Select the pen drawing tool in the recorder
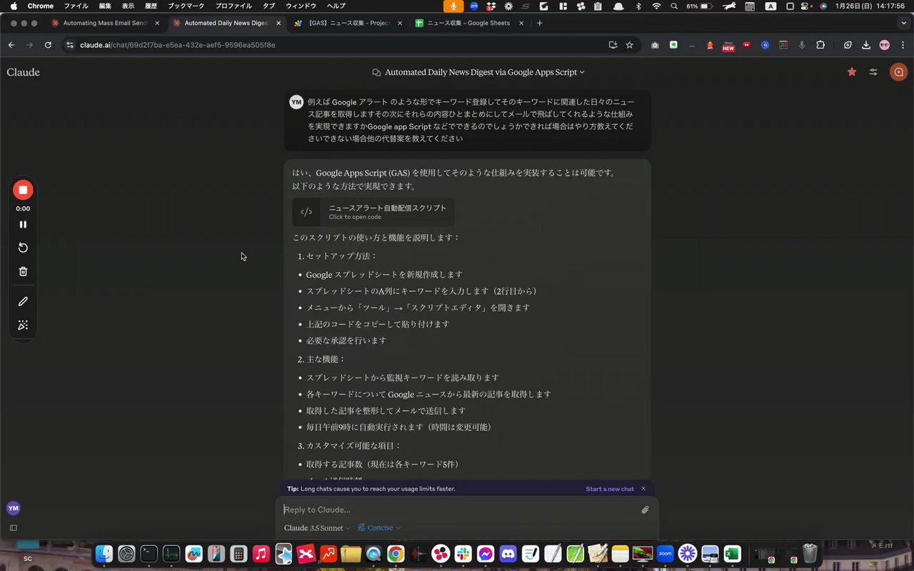 tap(23, 301)
